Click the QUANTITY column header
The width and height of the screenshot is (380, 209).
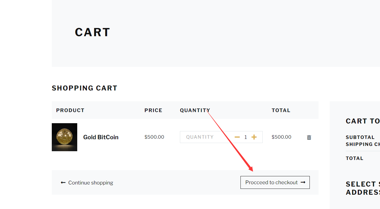point(195,110)
